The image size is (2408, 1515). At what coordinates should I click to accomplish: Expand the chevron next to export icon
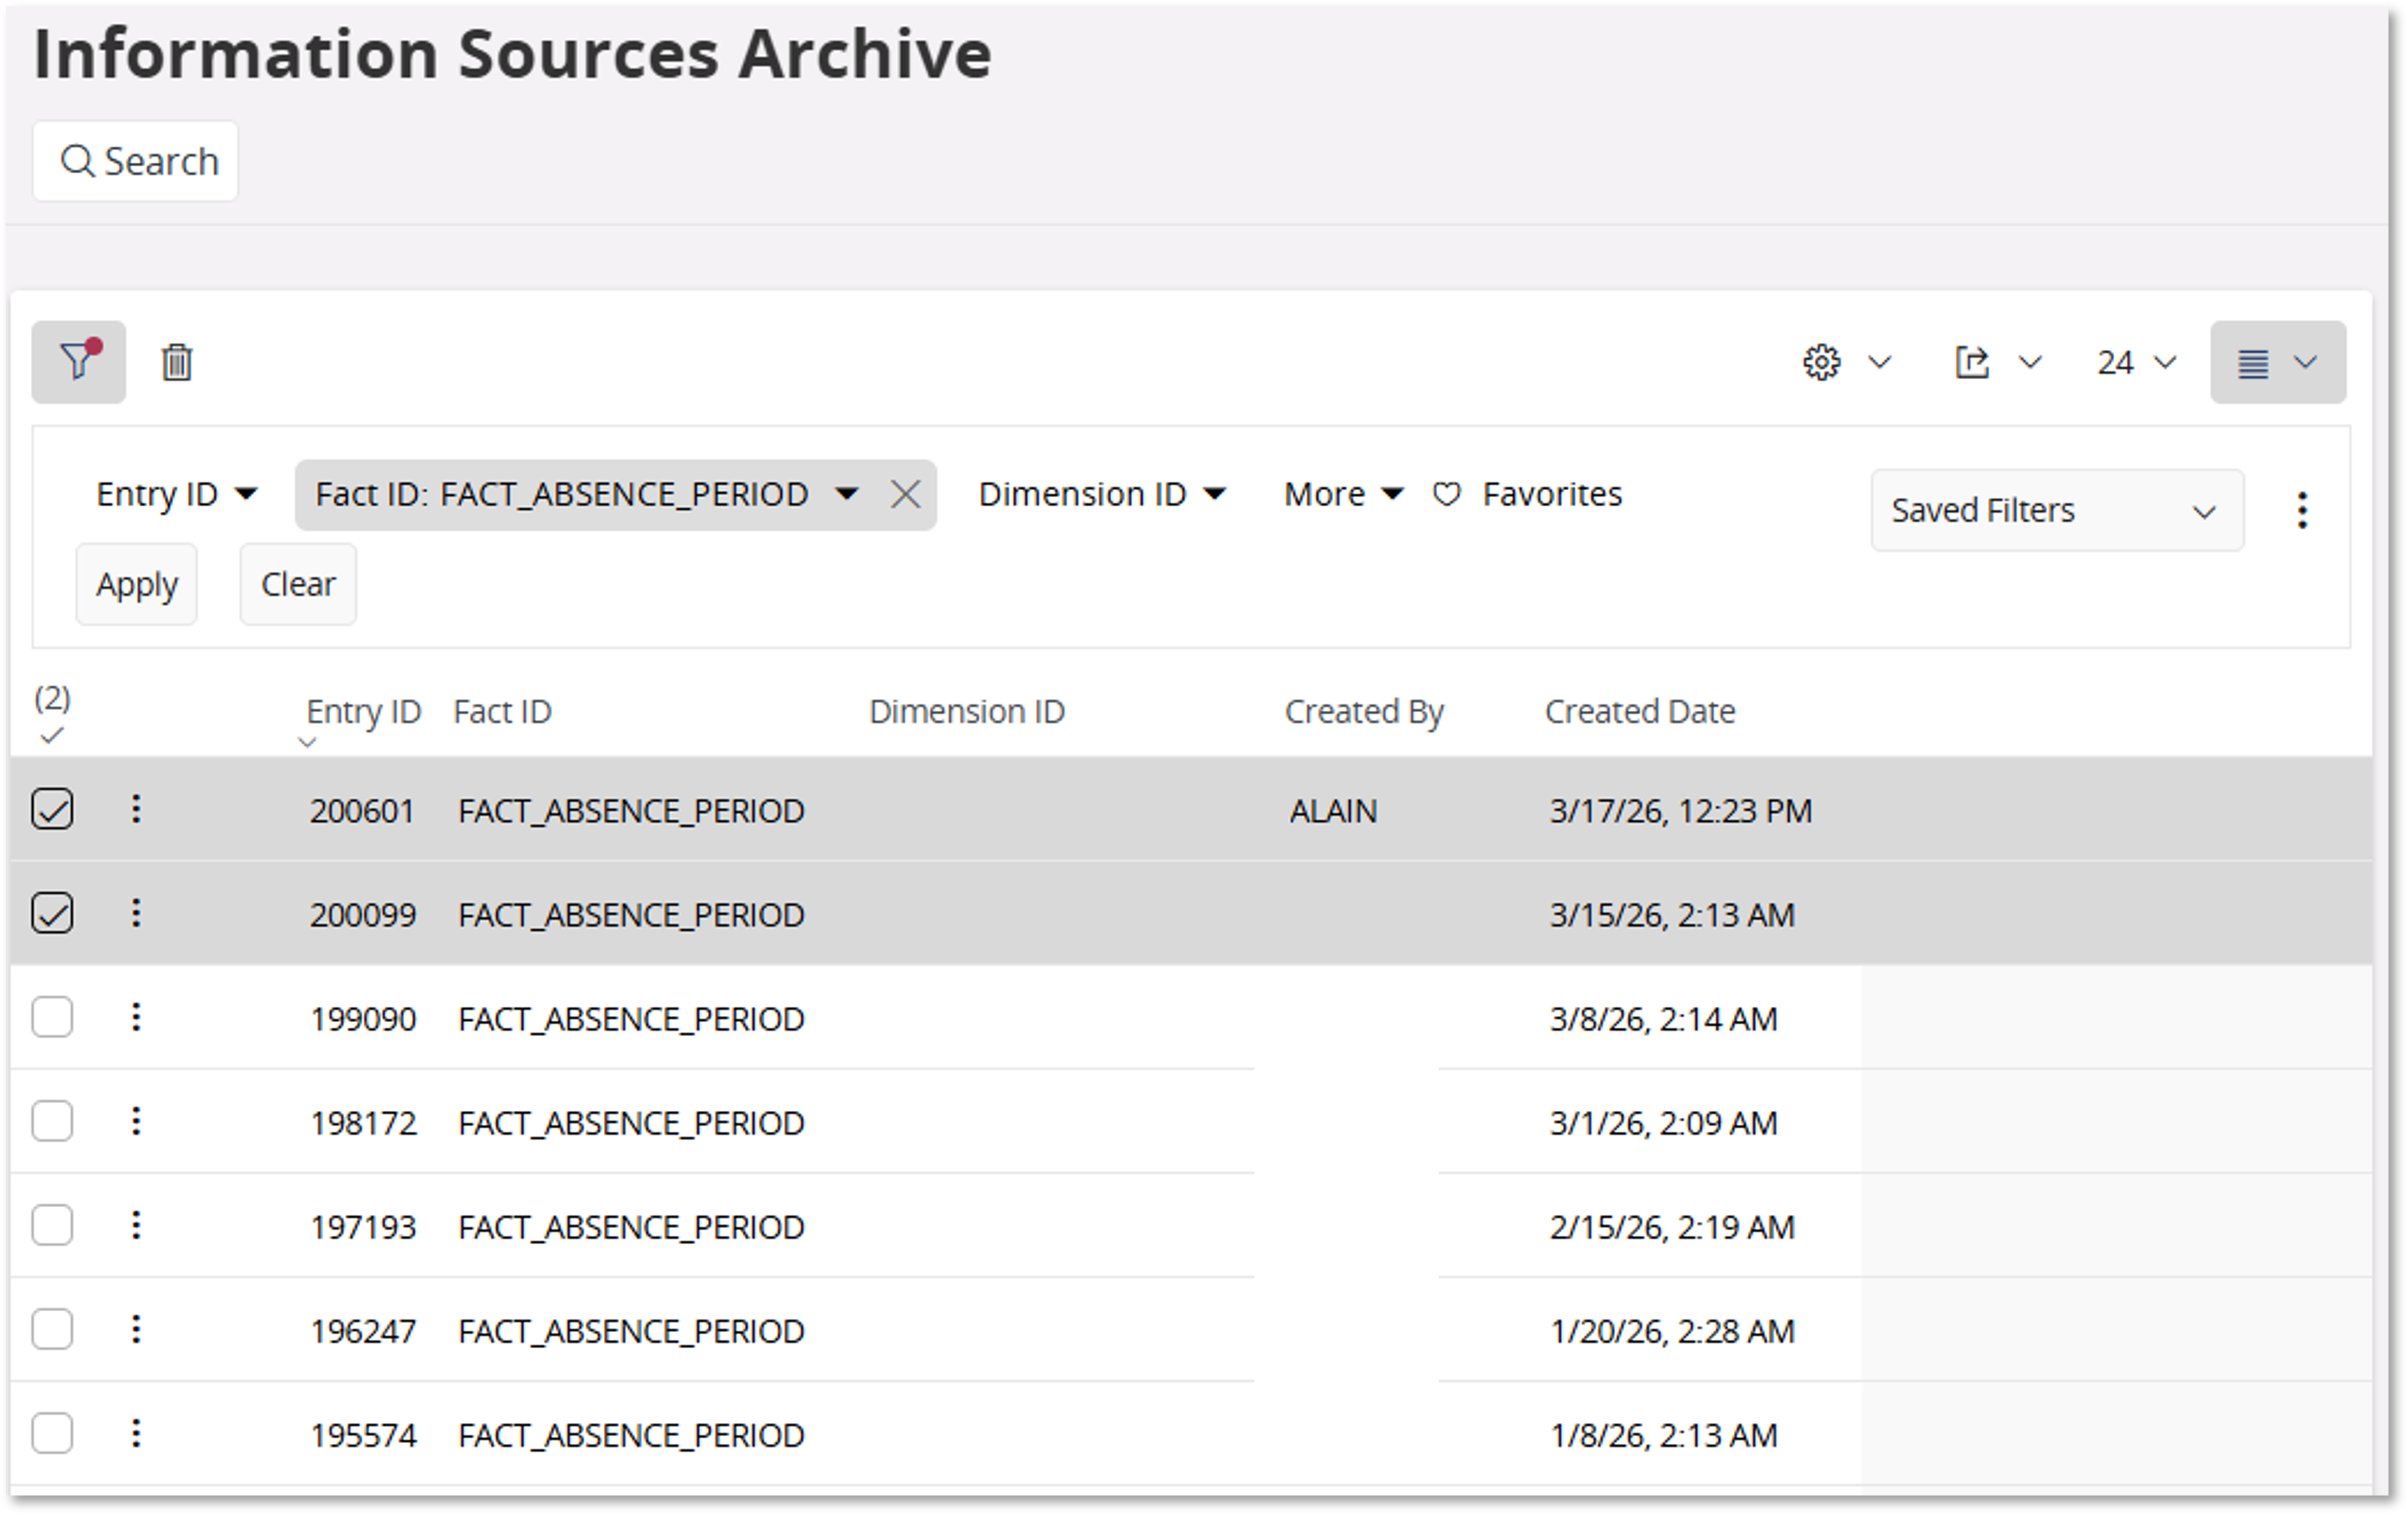pyautogui.click(x=2030, y=362)
